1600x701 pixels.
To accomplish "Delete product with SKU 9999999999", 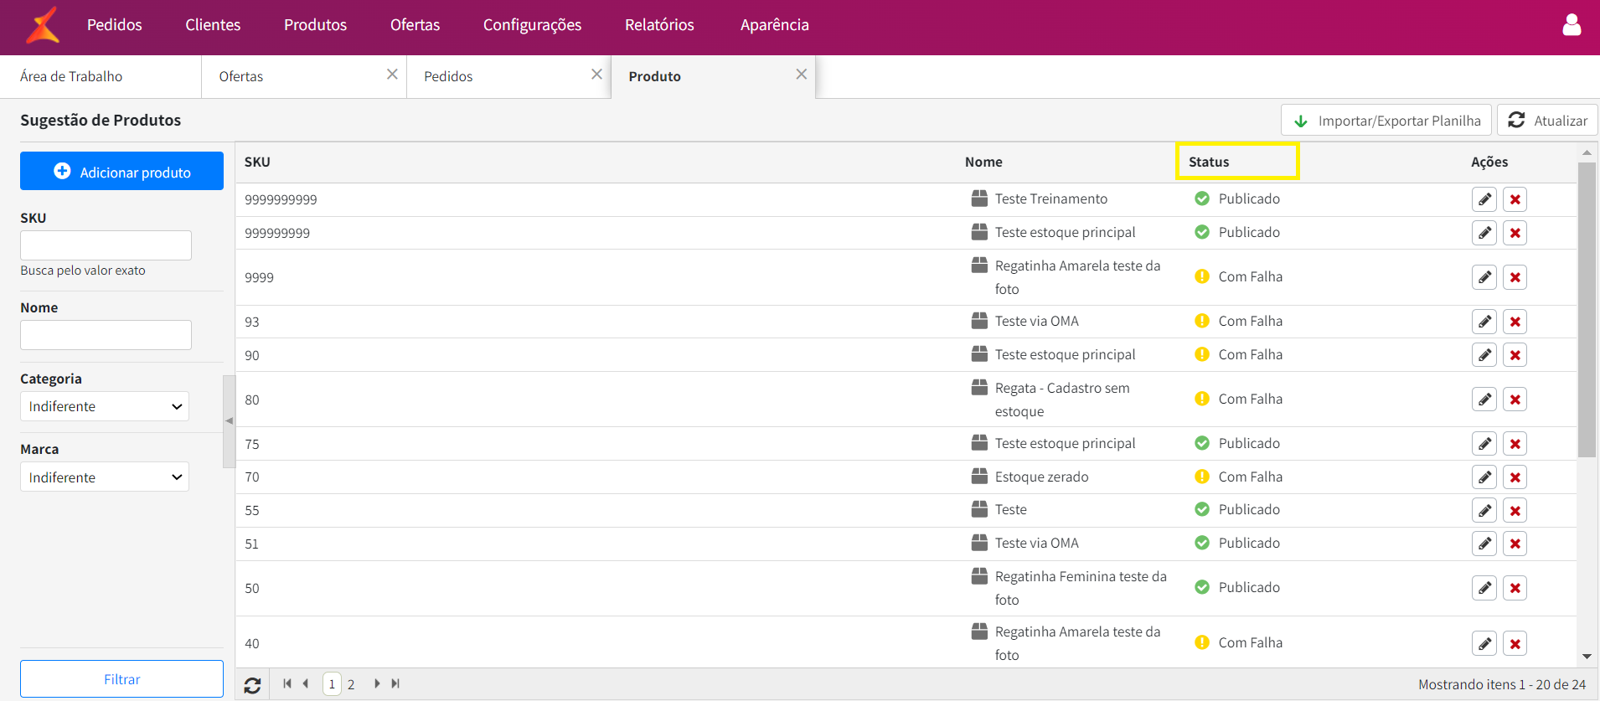I will coord(1515,199).
